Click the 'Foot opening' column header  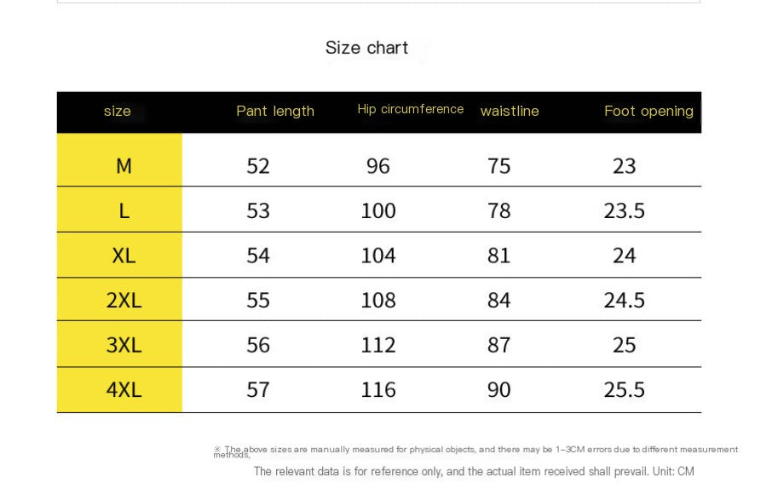649,111
